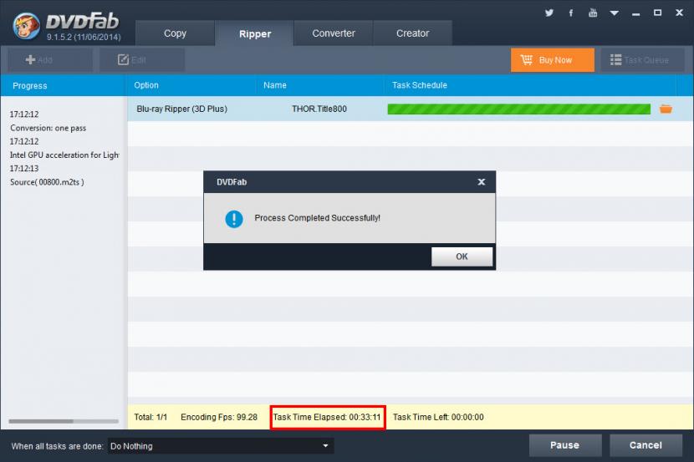The width and height of the screenshot is (694, 462).
Task: Open the title bar dropdown arrow menu
Action: [x=614, y=13]
